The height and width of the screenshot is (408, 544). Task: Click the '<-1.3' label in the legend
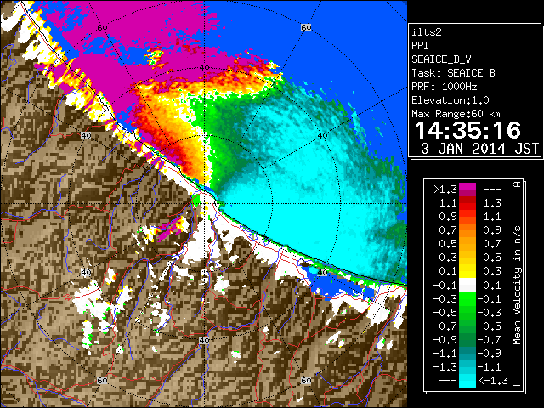tap(493, 381)
